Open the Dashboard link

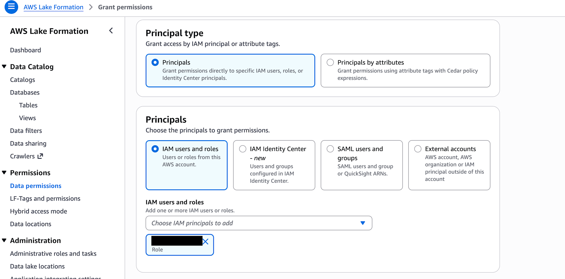click(25, 50)
